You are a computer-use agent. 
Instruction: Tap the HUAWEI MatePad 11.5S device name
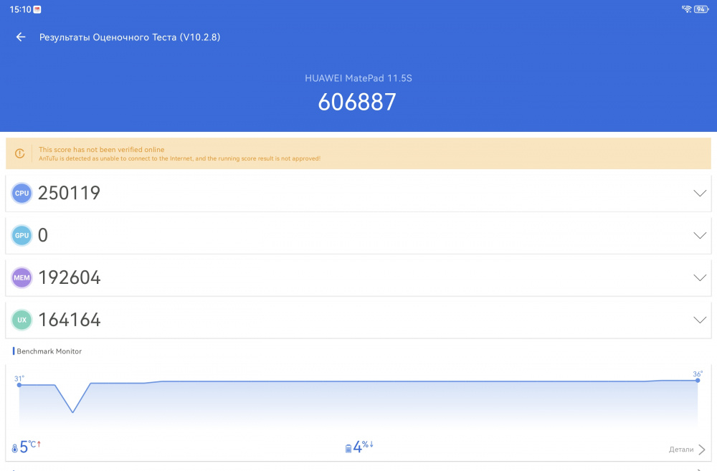point(358,78)
